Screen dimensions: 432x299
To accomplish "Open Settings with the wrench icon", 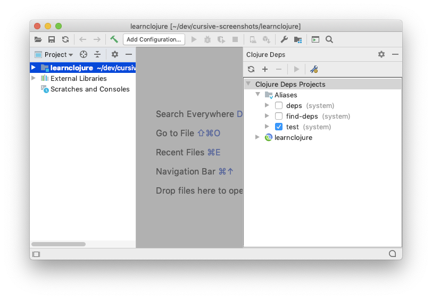I will 284,39.
